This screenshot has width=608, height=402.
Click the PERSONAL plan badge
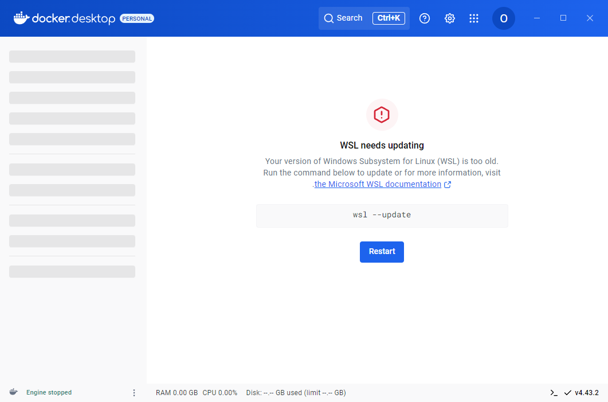coord(137,18)
